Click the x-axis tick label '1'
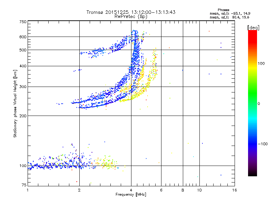276x207 pixels. (x=28, y=190)
